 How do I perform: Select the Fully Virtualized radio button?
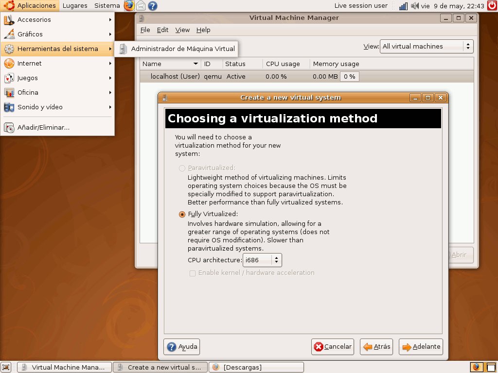pyautogui.click(x=182, y=214)
